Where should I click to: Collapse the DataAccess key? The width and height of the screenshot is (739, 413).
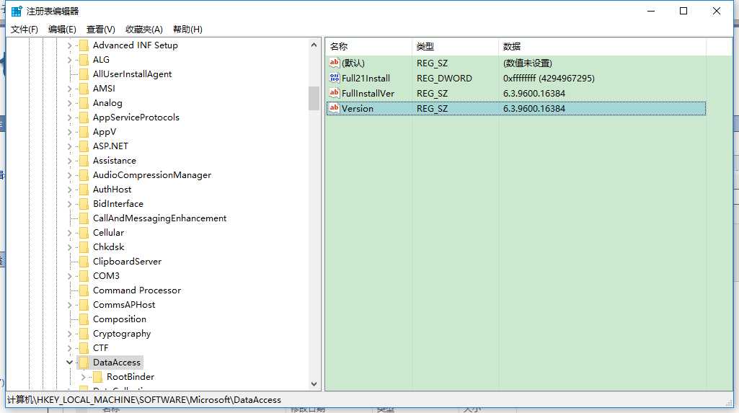[69, 362]
